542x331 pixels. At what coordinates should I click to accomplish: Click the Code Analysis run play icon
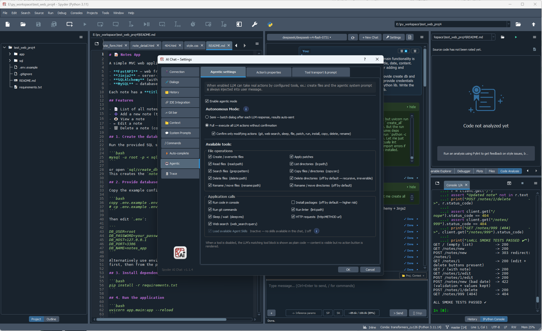(516, 37)
